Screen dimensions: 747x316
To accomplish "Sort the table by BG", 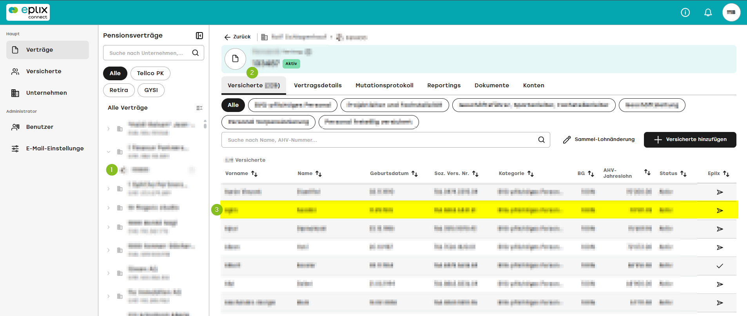I will click(591, 173).
